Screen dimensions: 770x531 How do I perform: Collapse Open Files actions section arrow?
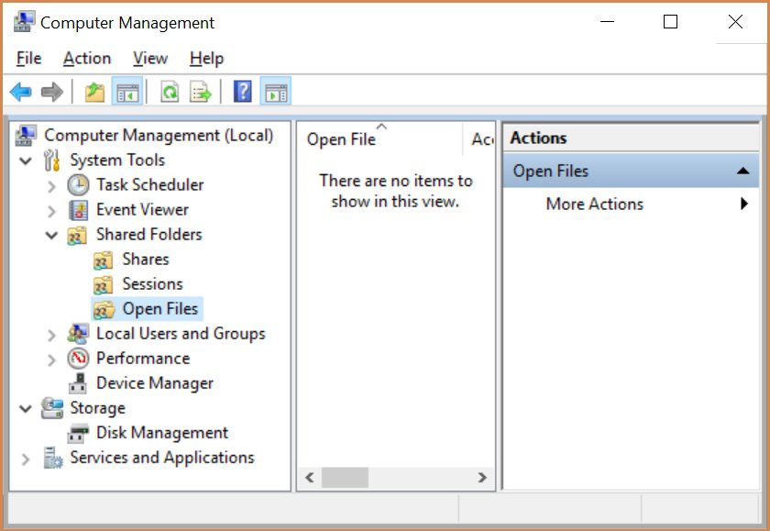[x=743, y=171]
